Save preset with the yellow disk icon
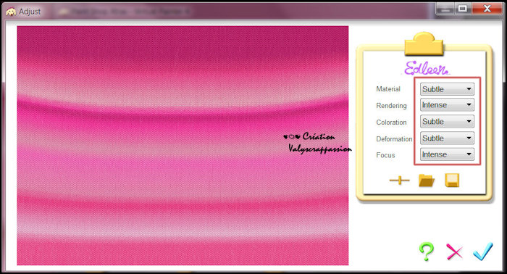Screen dimensions: 507x274 coord(452,180)
